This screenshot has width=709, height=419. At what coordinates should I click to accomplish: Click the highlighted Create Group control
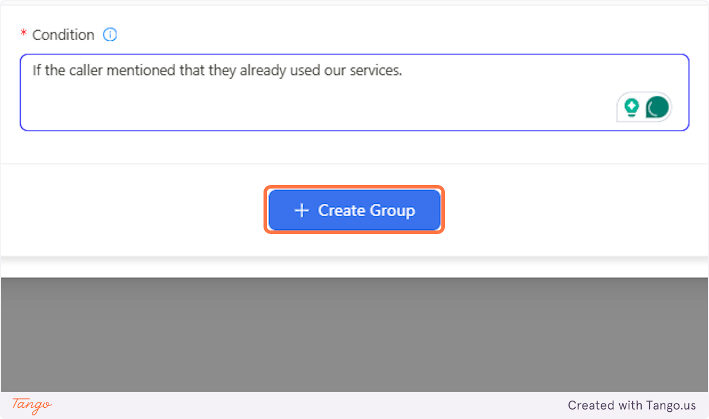[354, 210]
